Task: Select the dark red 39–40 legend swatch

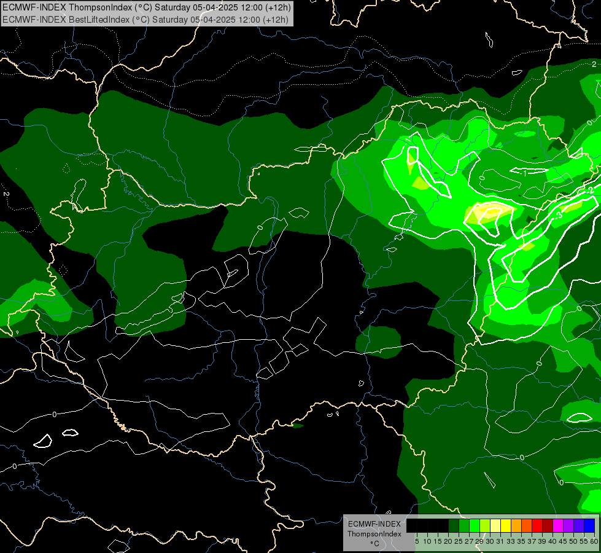Action: pos(548,525)
